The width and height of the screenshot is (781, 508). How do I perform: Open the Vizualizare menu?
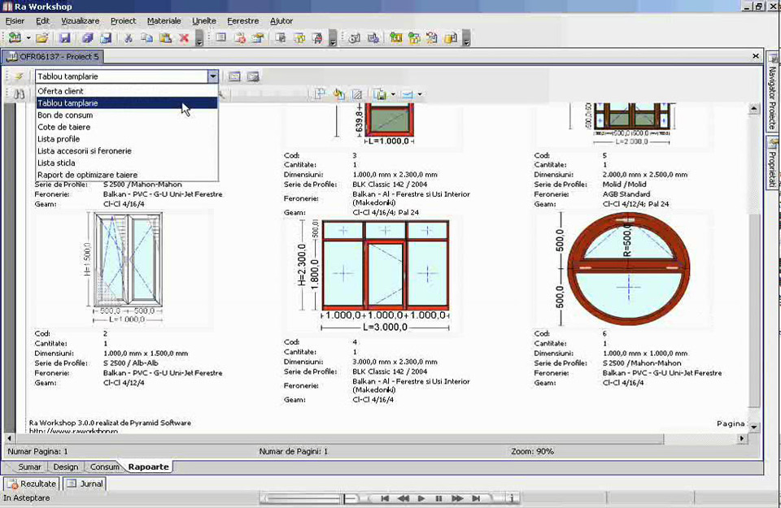click(81, 21)
